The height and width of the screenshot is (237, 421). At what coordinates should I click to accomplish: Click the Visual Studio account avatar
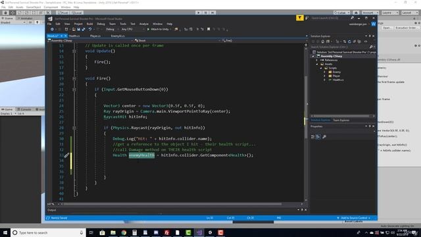coord(374,24)
